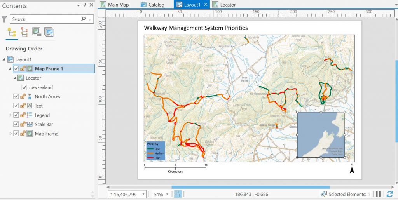This screenshot has width=398, height=200.
Task: Toggle lock on Legend element
Action: click(x=23, y=115)
